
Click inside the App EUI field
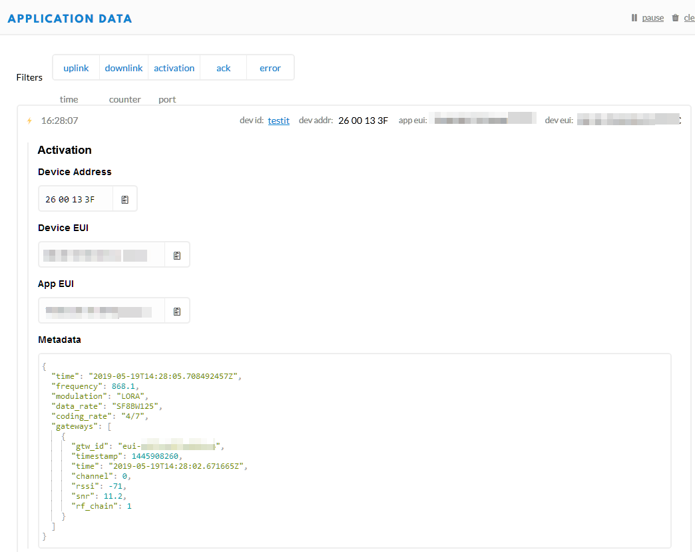click(x=101, y=311)
